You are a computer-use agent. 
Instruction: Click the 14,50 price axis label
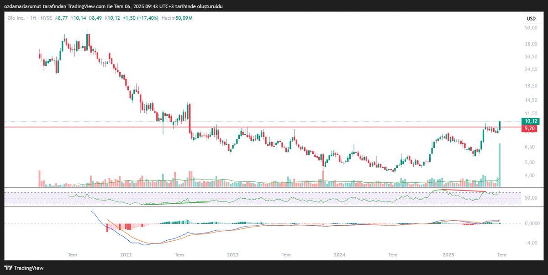pyautogui.click(x=531, y=100)
